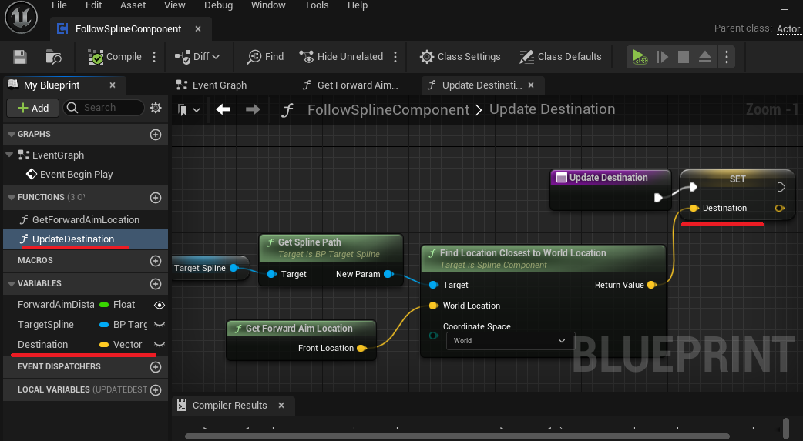Screen dimensions: 803x441
Task: Add a new variable with plus icon
Action: click(156, 284)
